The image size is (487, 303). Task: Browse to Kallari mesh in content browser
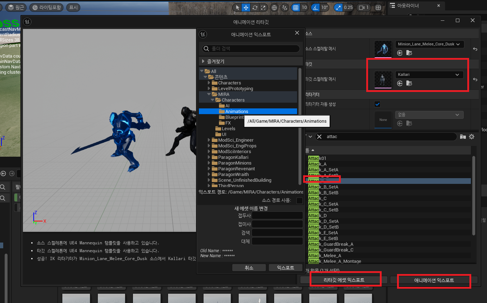tap(409, 83)
